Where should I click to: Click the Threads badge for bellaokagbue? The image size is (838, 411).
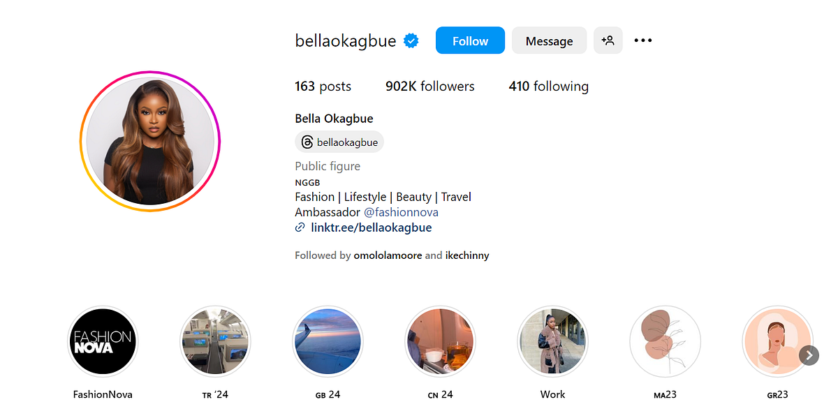(x=339, y=142)
